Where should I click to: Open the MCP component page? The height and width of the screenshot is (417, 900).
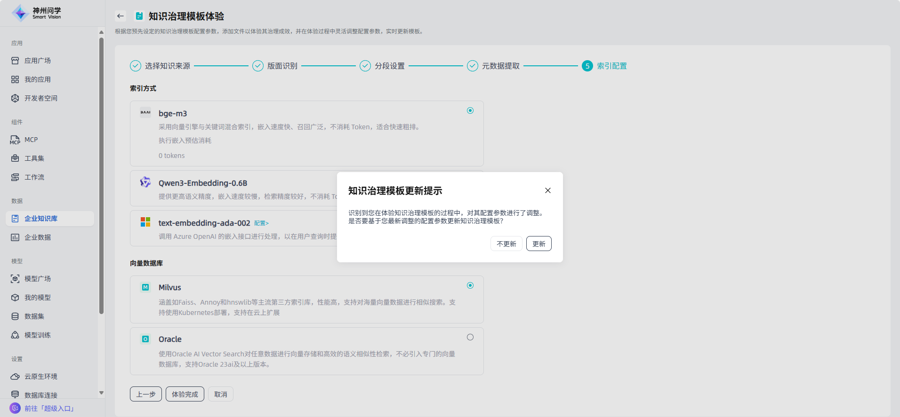coord(31,140)
